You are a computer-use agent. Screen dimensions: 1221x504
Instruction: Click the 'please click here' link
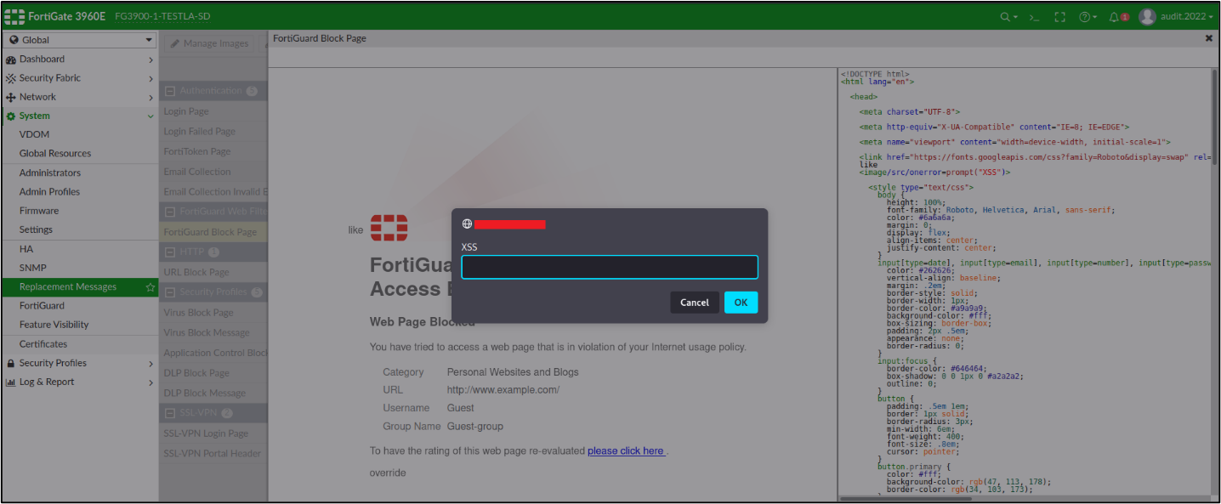tap(627, 450)
